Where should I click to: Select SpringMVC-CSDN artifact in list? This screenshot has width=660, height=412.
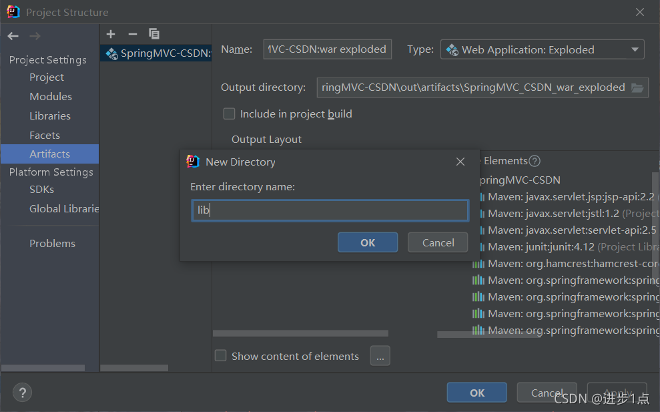click(x=156, y=53)
